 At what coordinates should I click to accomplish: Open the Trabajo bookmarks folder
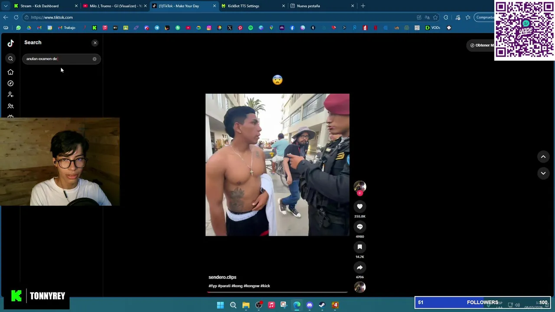tap(67, 28)
